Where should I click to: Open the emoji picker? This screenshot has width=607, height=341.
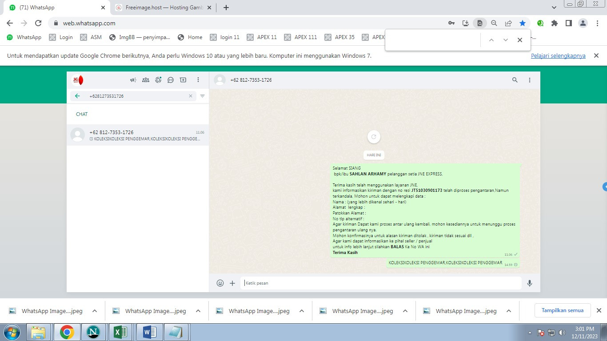tap(220, 283)
